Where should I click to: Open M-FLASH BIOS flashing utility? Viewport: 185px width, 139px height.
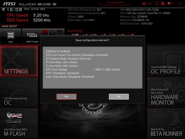(x=19, y=123)
